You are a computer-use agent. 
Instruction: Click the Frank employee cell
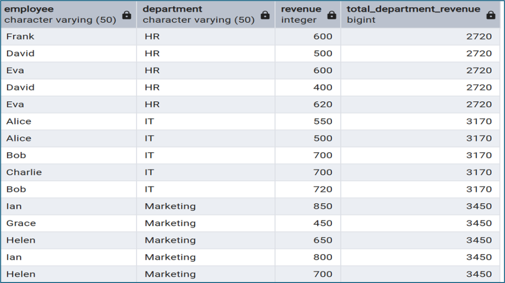point(20,37)
